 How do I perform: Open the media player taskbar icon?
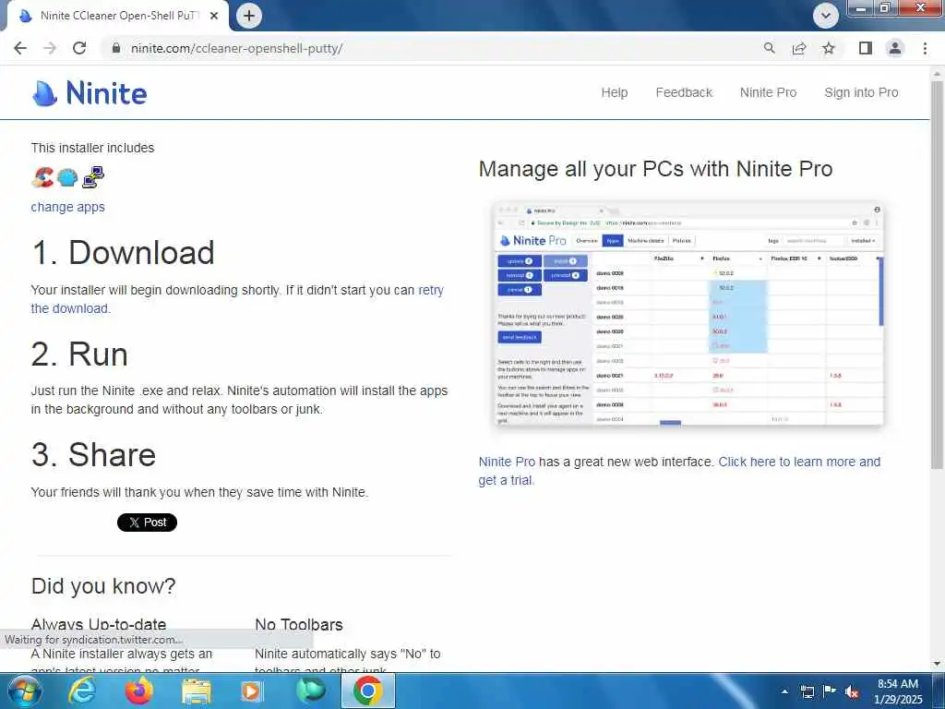253,691
